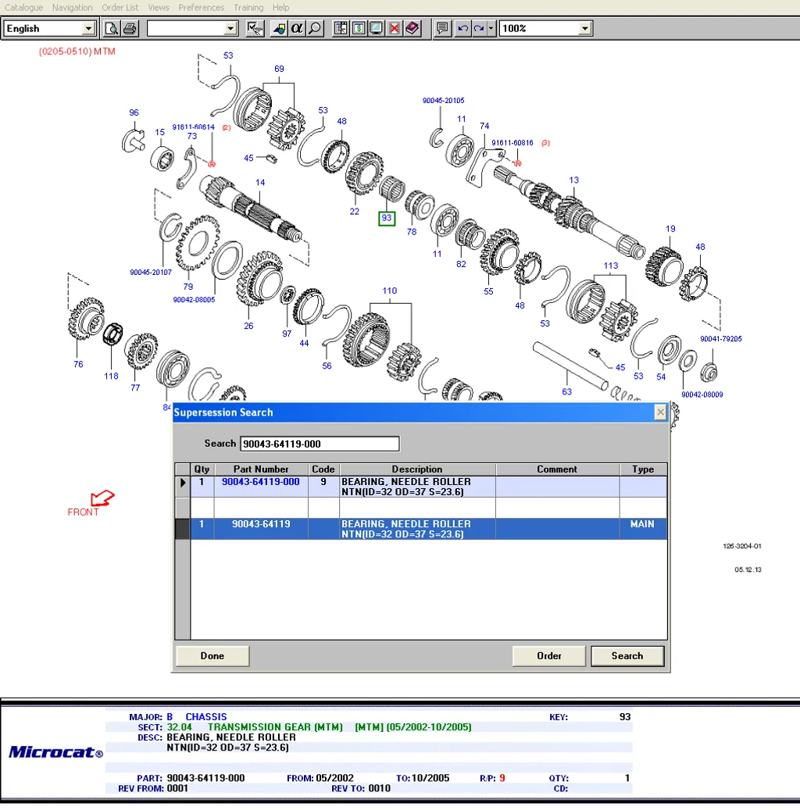
Task: Click callout number 15 in the diagram
Action: coord(159,132)
